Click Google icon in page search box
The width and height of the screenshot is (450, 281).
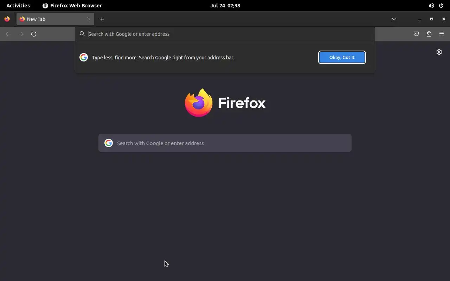click(109, 143)
